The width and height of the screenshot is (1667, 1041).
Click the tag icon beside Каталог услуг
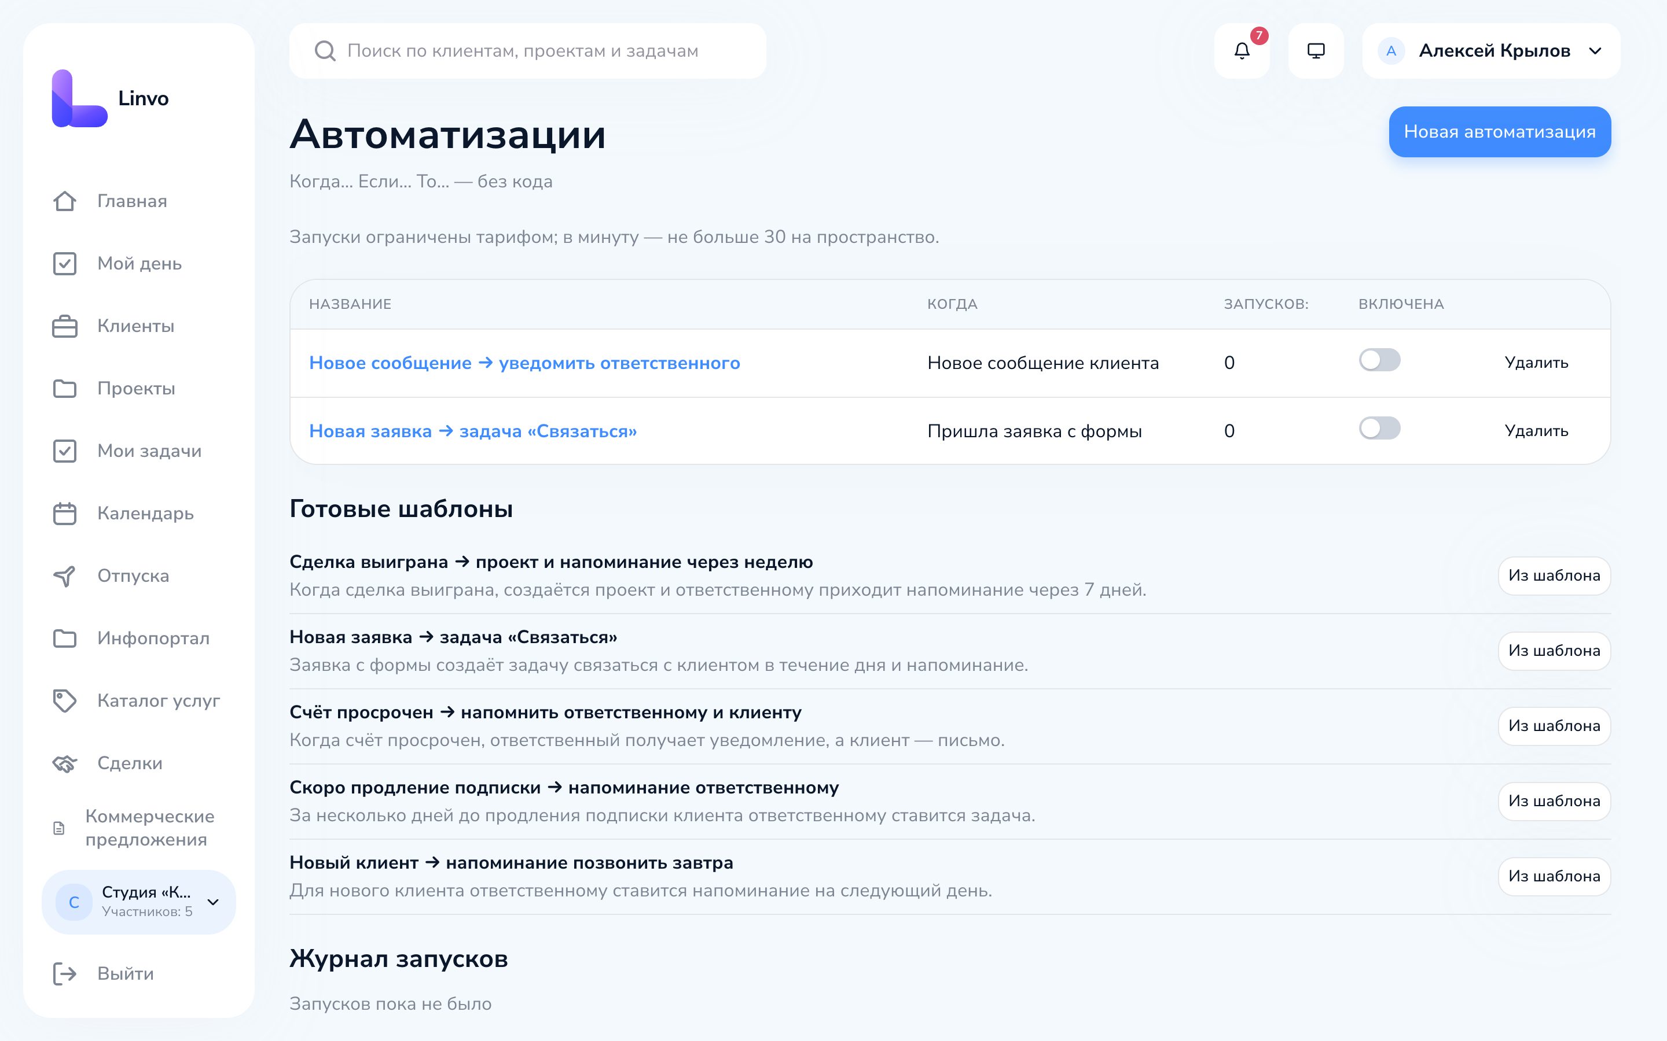tap(65, 701)
